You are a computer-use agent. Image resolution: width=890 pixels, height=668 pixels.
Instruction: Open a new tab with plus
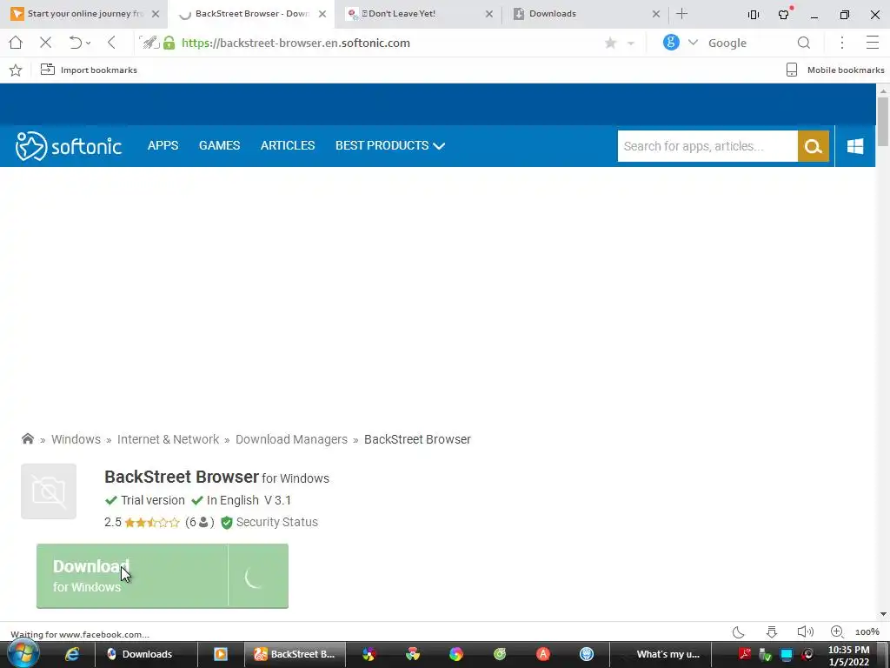click(681, 14)
